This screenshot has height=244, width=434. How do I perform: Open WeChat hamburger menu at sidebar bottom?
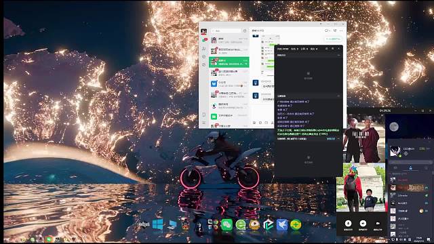(x=203, y=123)
